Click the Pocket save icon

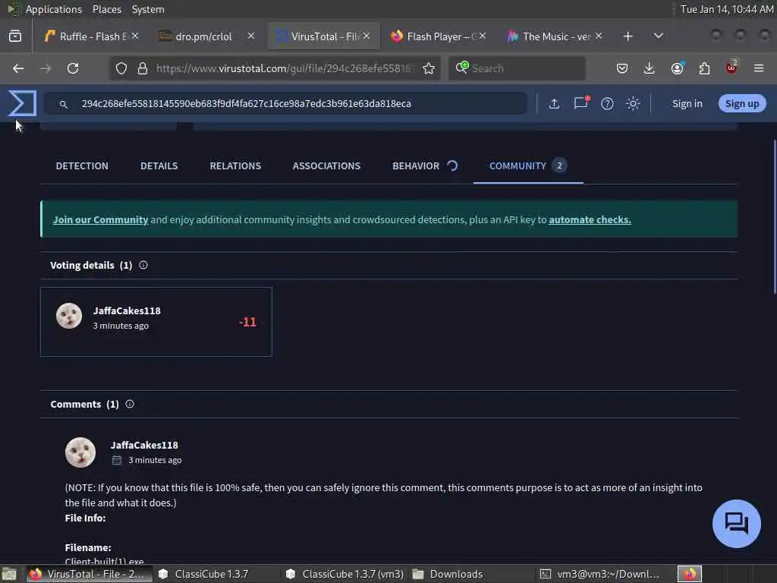pyautogui.click(x=622, y=68)
